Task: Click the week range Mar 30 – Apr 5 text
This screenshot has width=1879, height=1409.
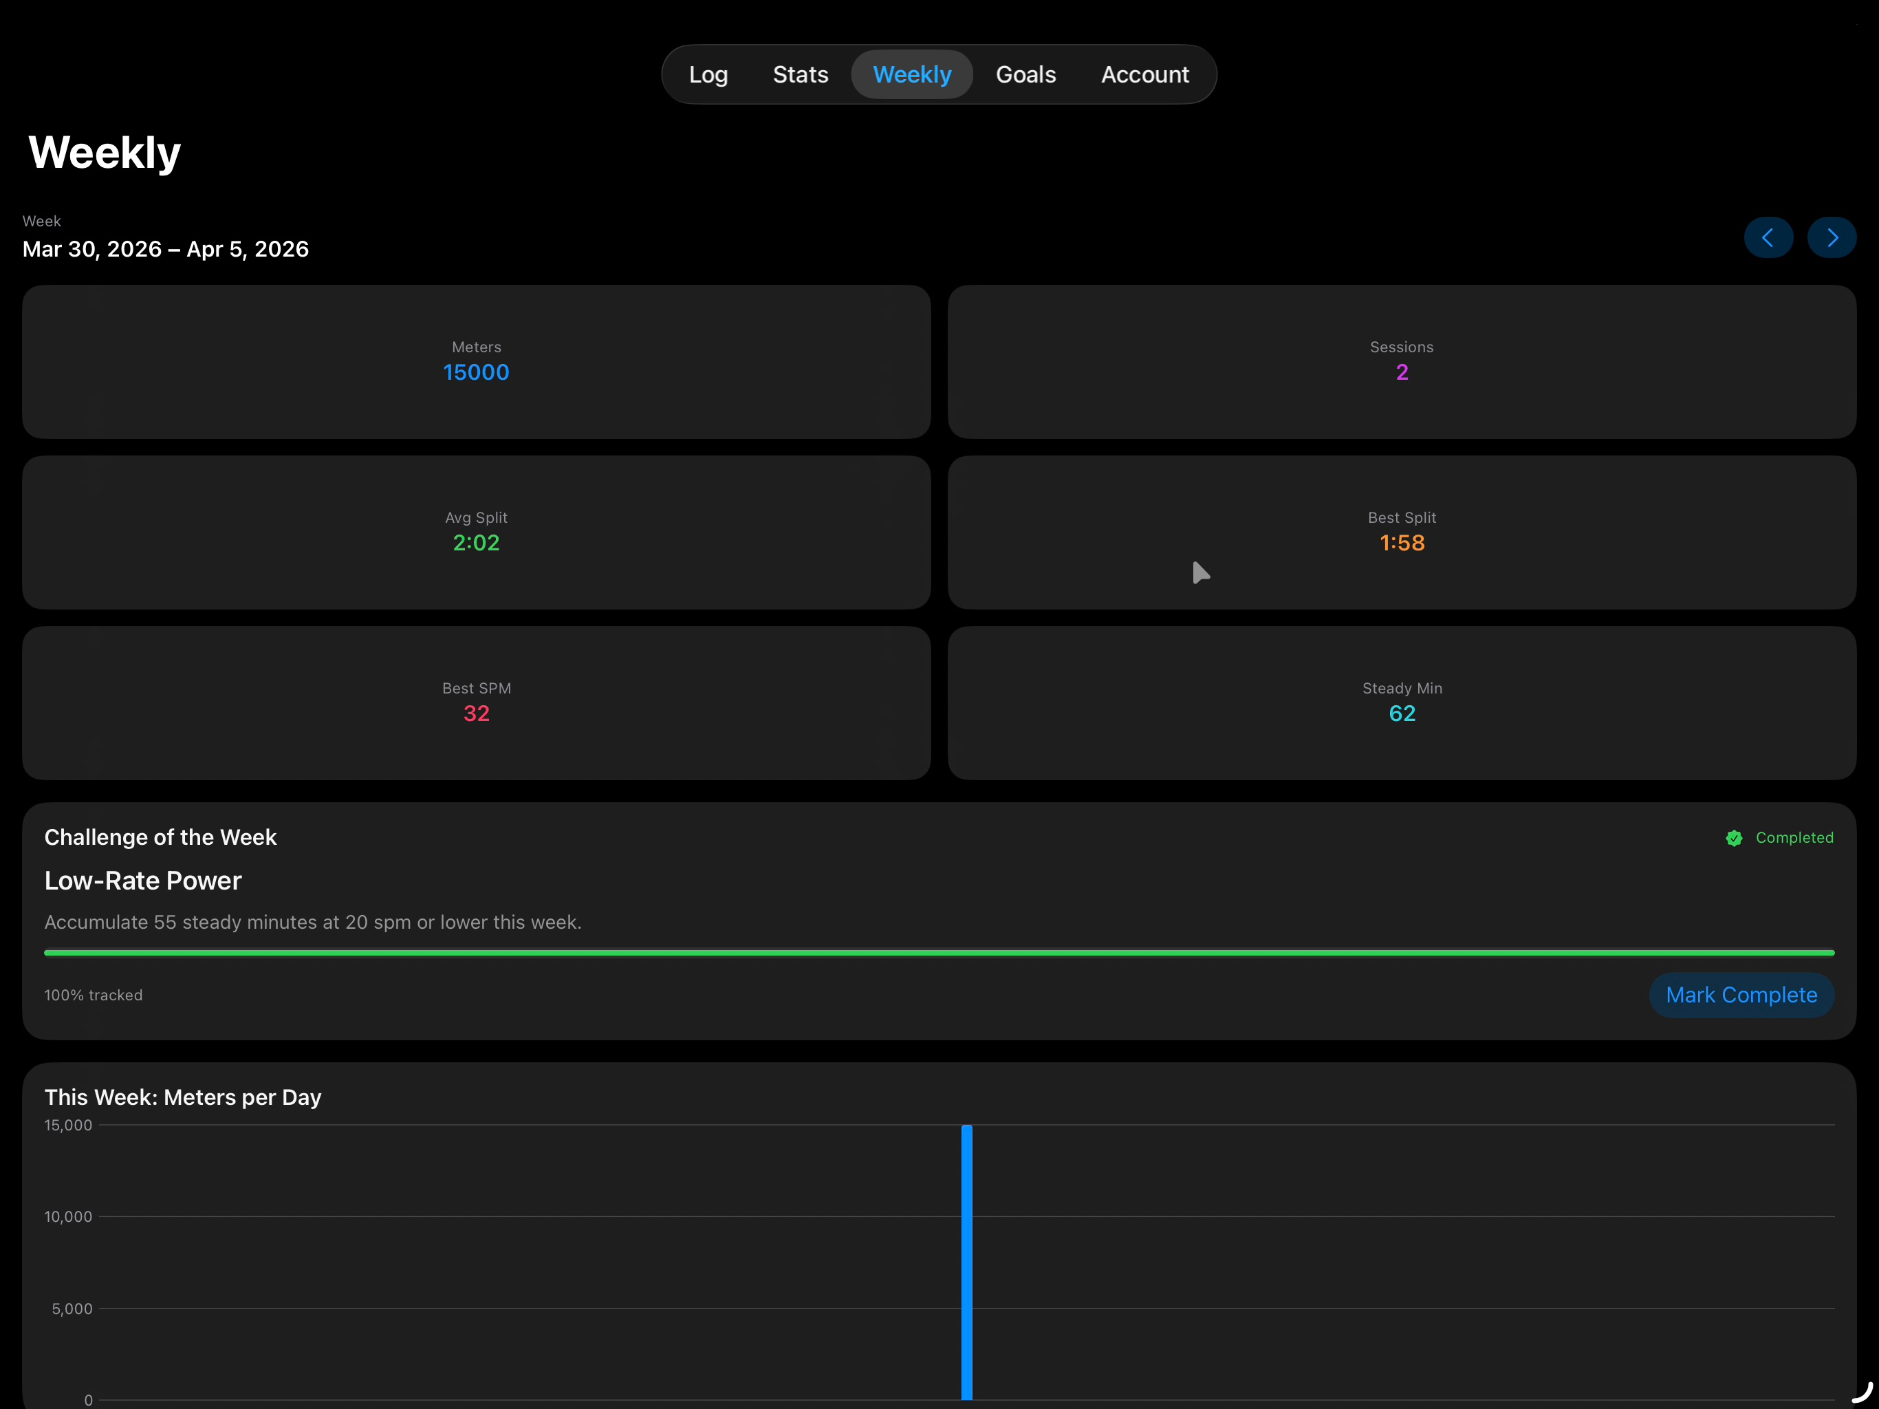Action: click(x=166, y=249)
